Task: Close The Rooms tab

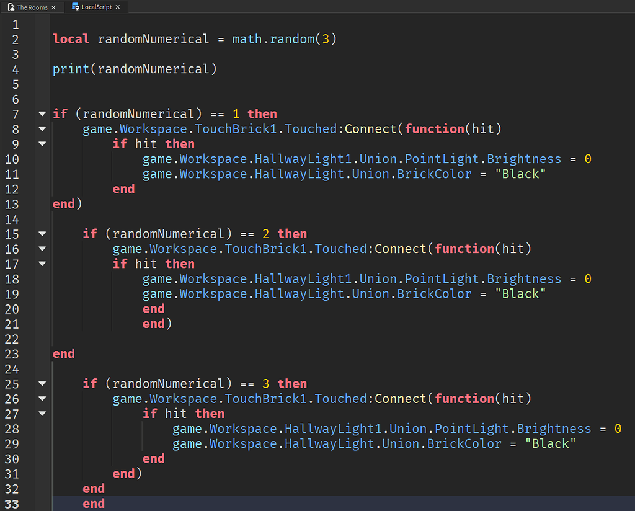Action: click(54, 7)
